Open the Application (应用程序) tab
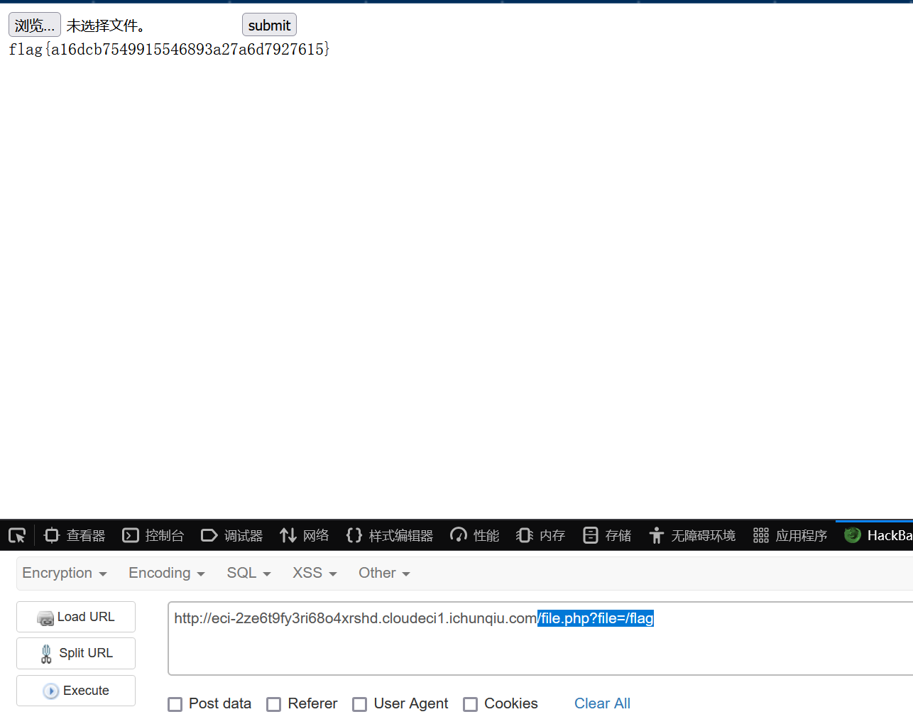 tap(790, 535)
